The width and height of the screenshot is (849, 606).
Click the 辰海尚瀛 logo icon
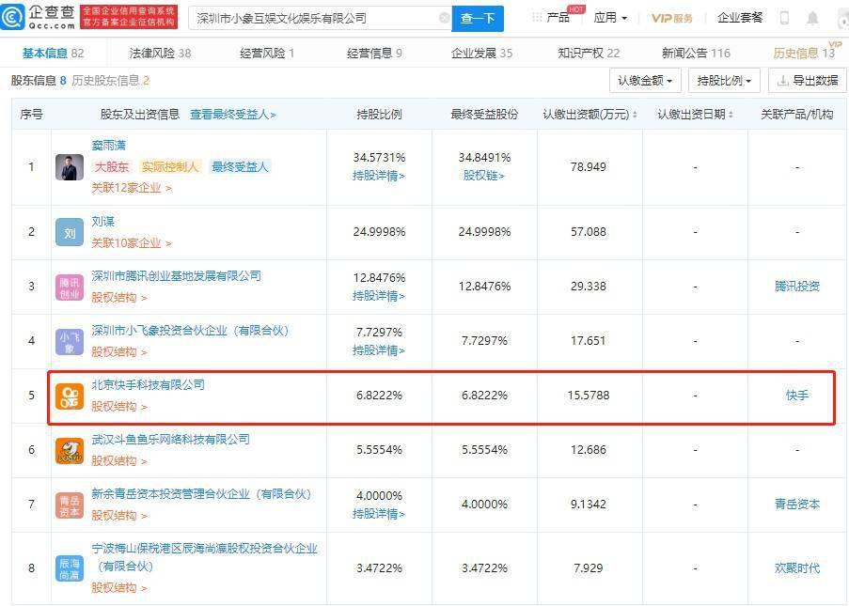(70, 568)
